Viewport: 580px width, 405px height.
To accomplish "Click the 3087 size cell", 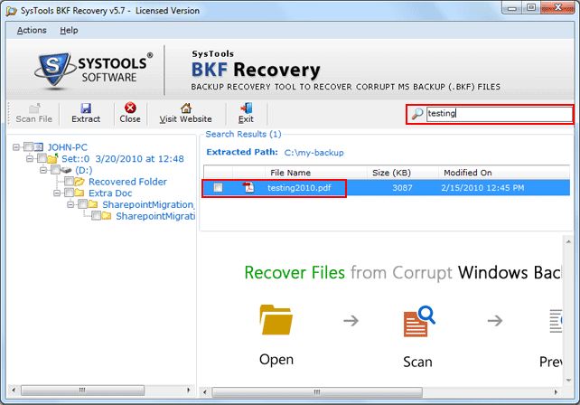I will point(402,188).
